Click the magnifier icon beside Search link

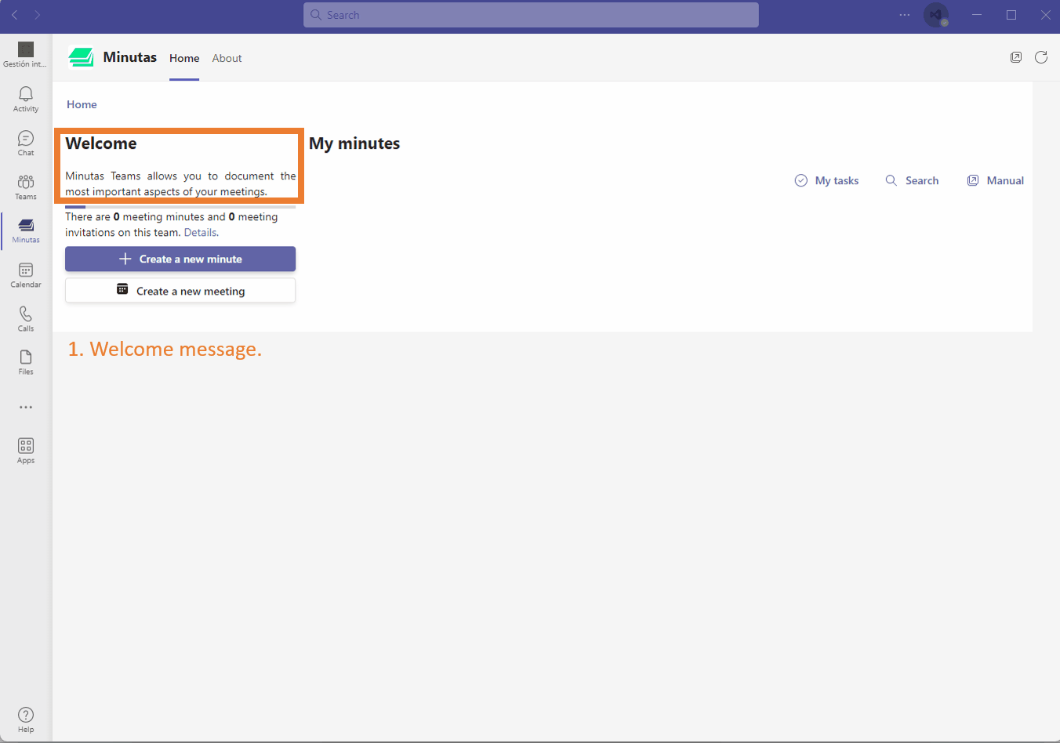891,180
